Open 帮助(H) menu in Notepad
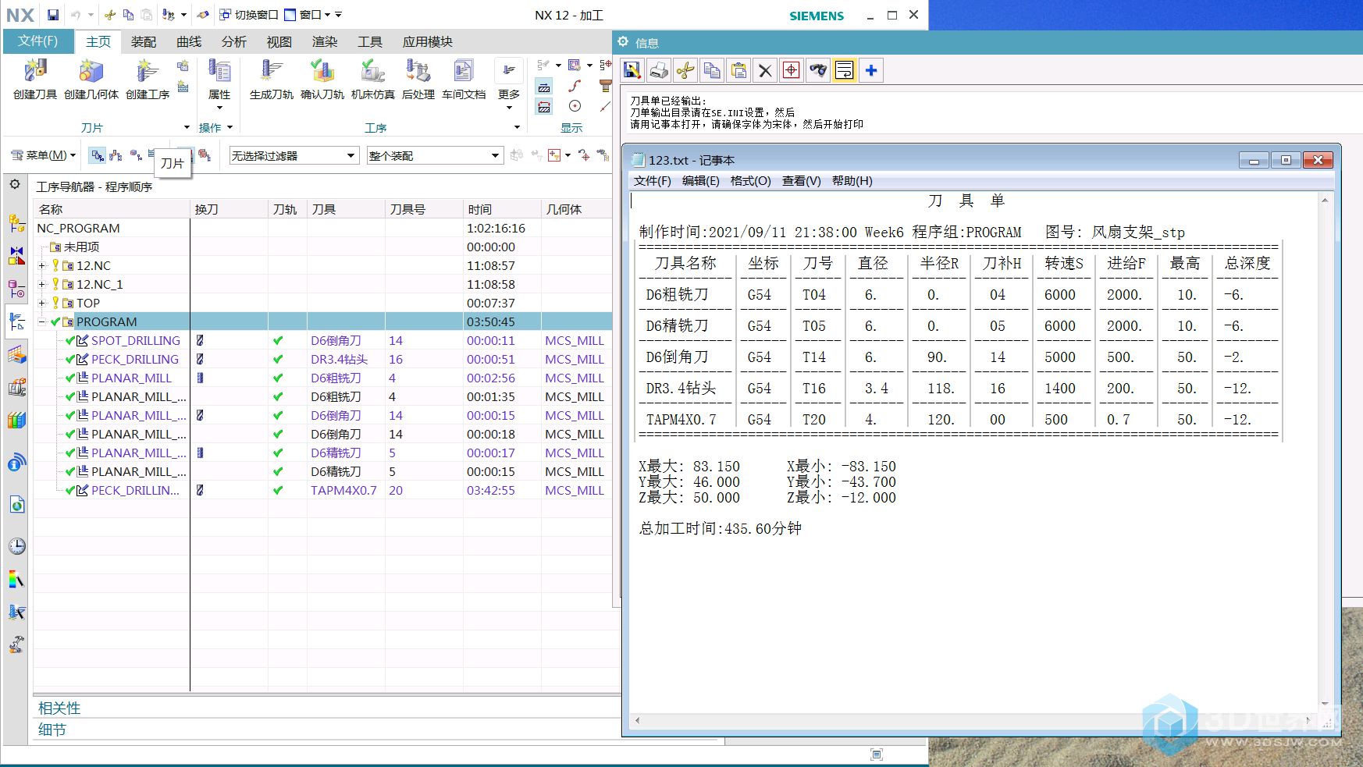Image resolution: width=1363 pixels, height=767 pixels. coord(852,181)
